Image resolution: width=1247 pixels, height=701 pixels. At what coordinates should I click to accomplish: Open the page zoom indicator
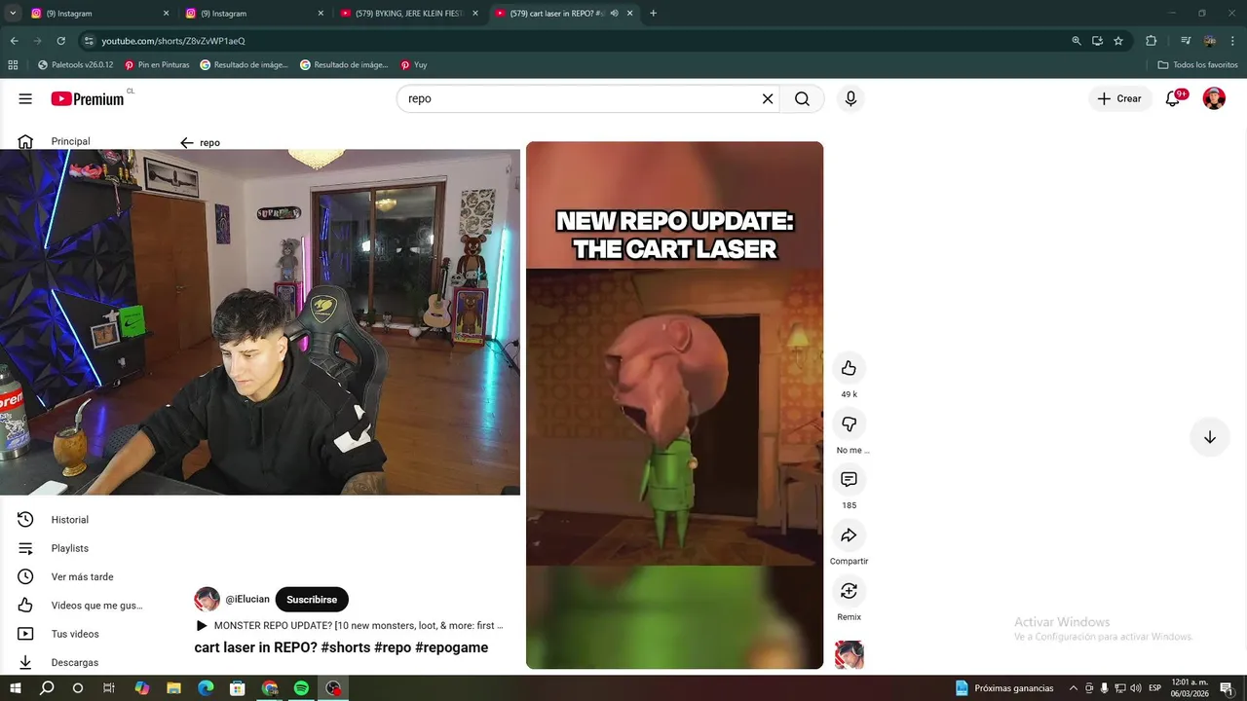(x=1076, y=41)
